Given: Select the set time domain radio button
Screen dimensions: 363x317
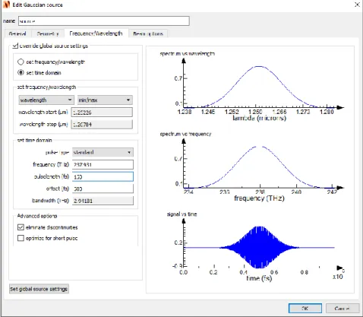Looking at the screenshot, I should click(21, 72).
